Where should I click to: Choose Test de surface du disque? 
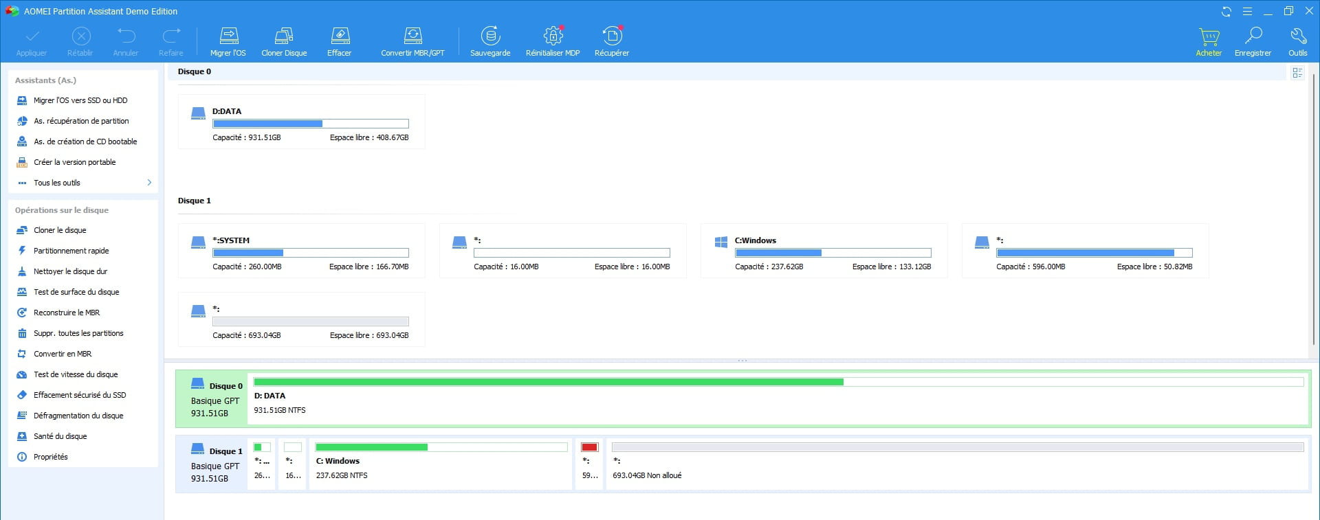[76, 292]
